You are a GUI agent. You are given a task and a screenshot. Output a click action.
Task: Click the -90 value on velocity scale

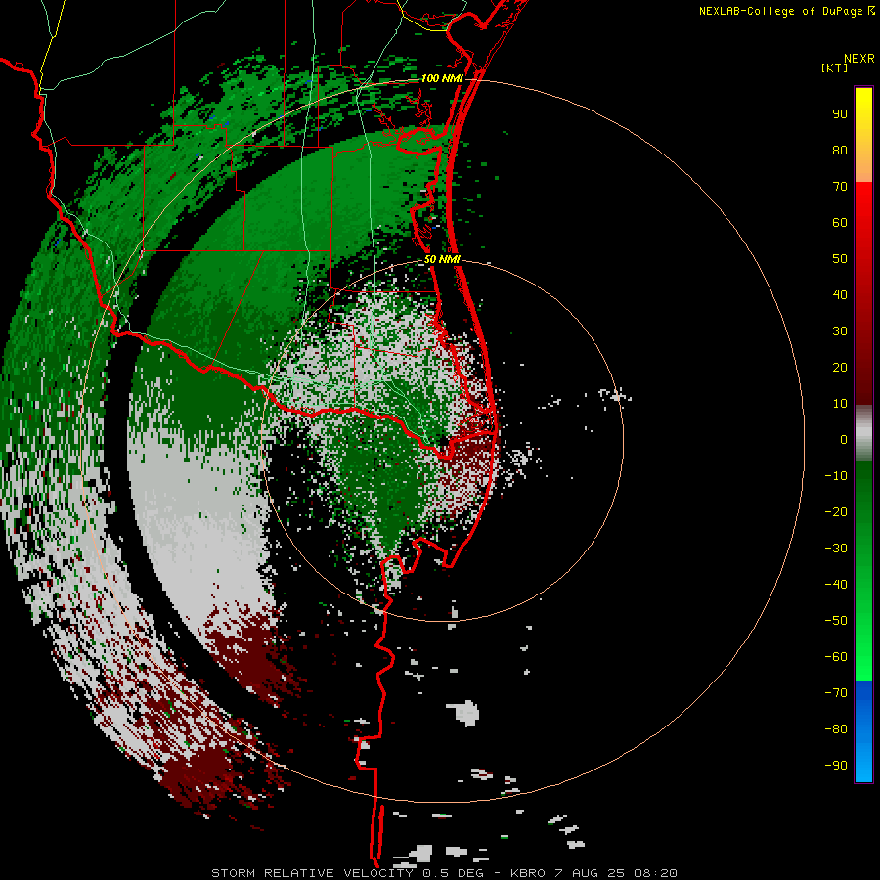pyautogui.click(x=836, y=765)
